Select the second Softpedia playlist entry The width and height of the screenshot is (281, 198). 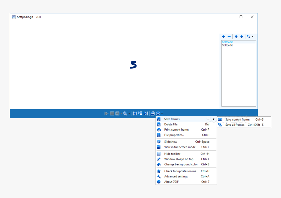point(239,45)
